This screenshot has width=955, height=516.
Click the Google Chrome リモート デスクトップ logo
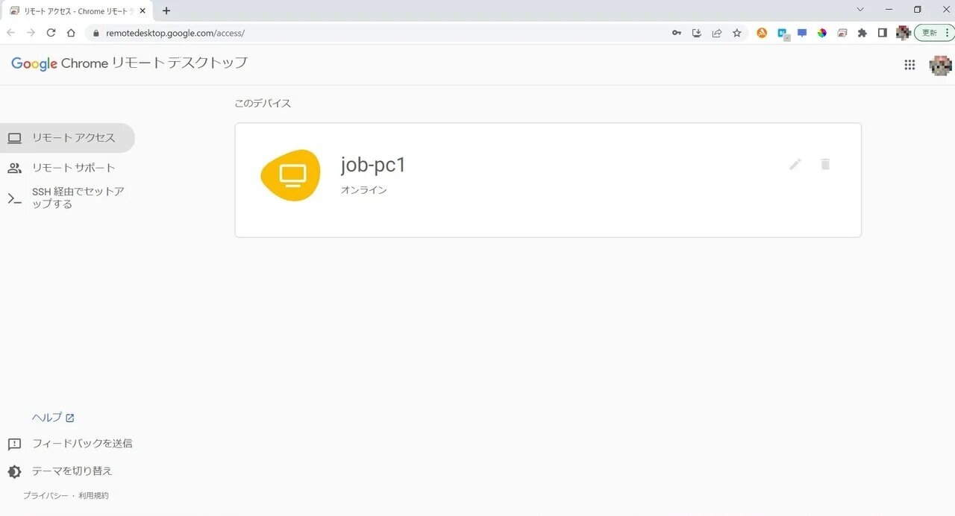coord(129,63)
